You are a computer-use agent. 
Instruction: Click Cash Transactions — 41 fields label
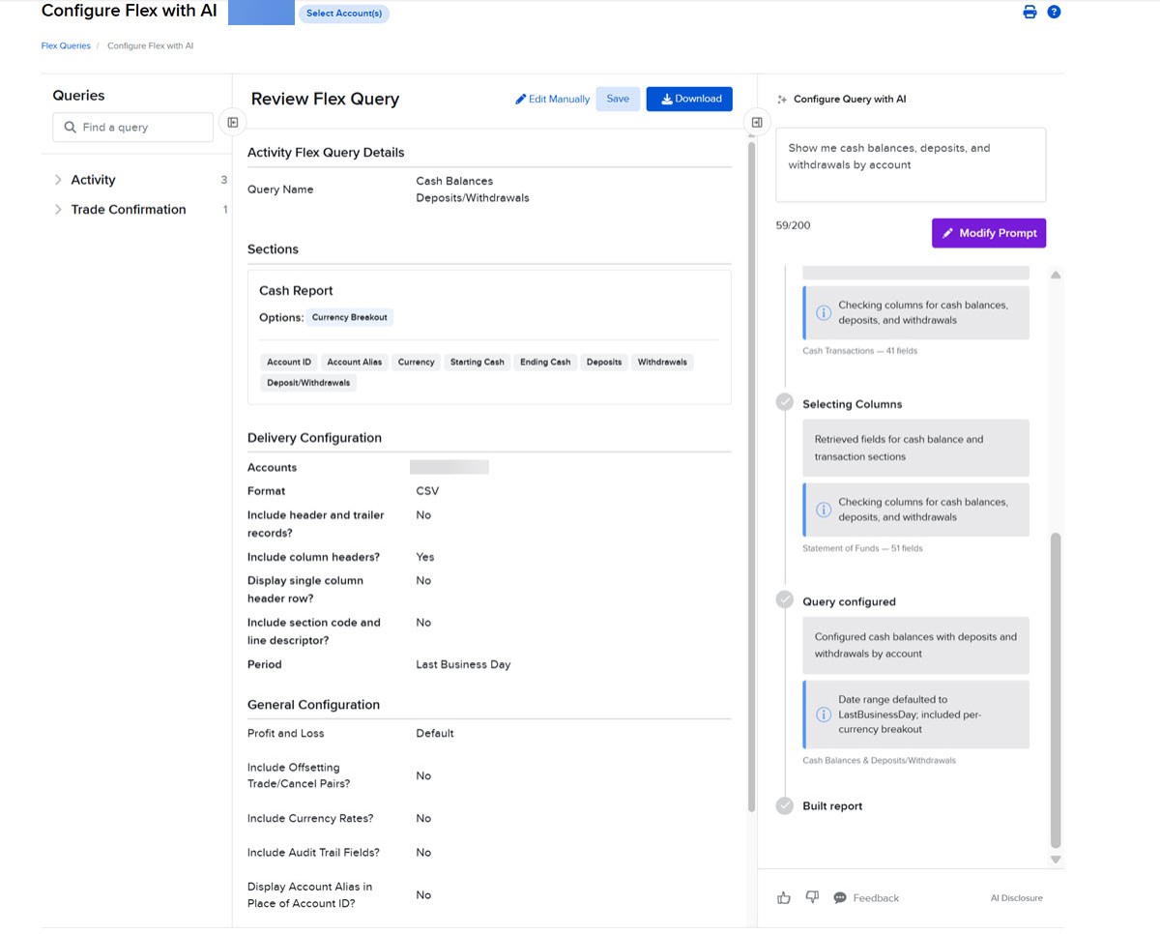860,351
